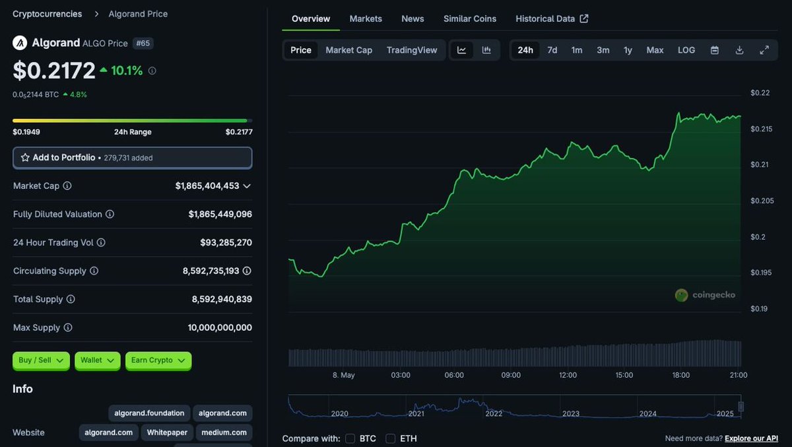792x447 pixels.
Task: Click the info icon after 8,592,735,193 value
Action: (247, 271)
